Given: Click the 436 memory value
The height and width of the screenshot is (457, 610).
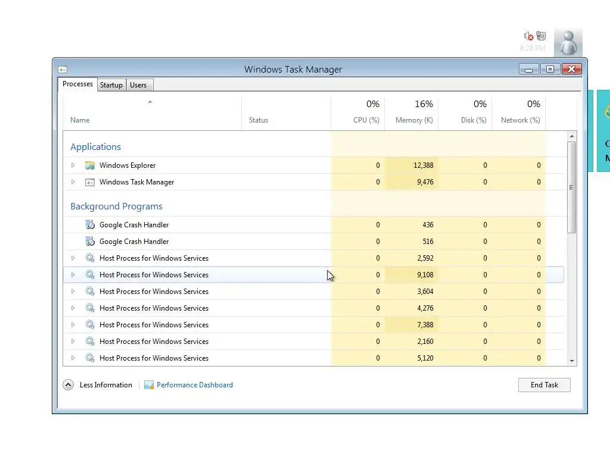Looking at the screenshot, I should tap(428, 224).
